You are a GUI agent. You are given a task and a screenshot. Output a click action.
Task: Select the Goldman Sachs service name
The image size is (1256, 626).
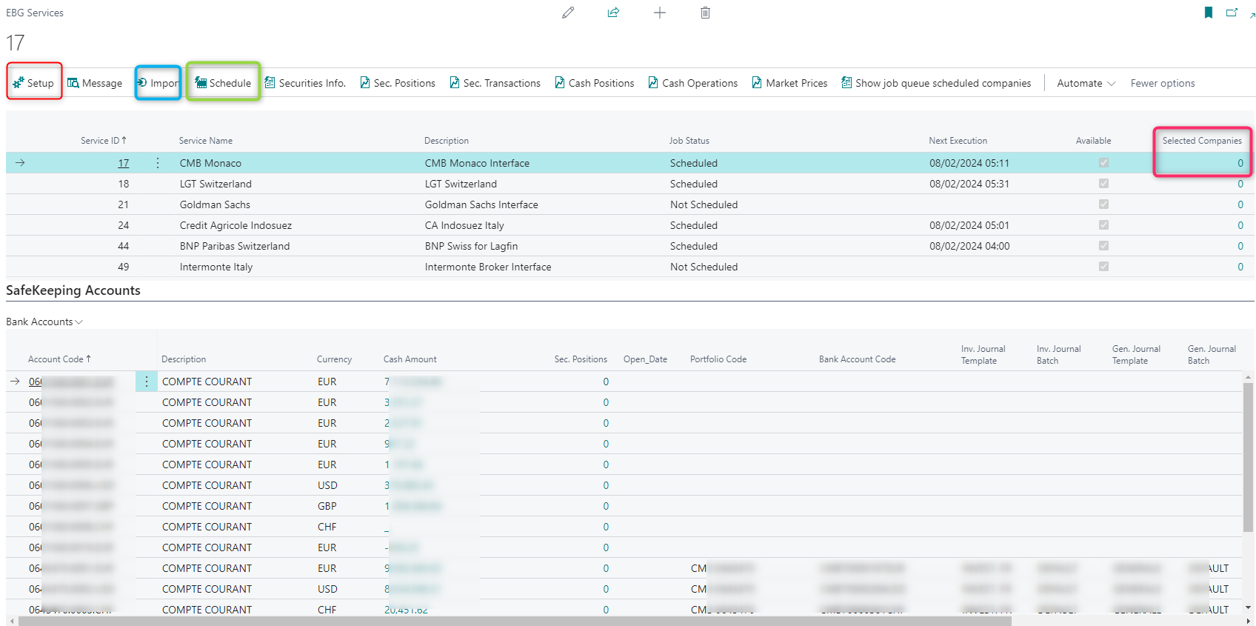point(215,204)
